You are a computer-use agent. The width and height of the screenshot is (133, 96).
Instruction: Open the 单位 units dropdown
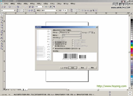[x=56, y=10]
